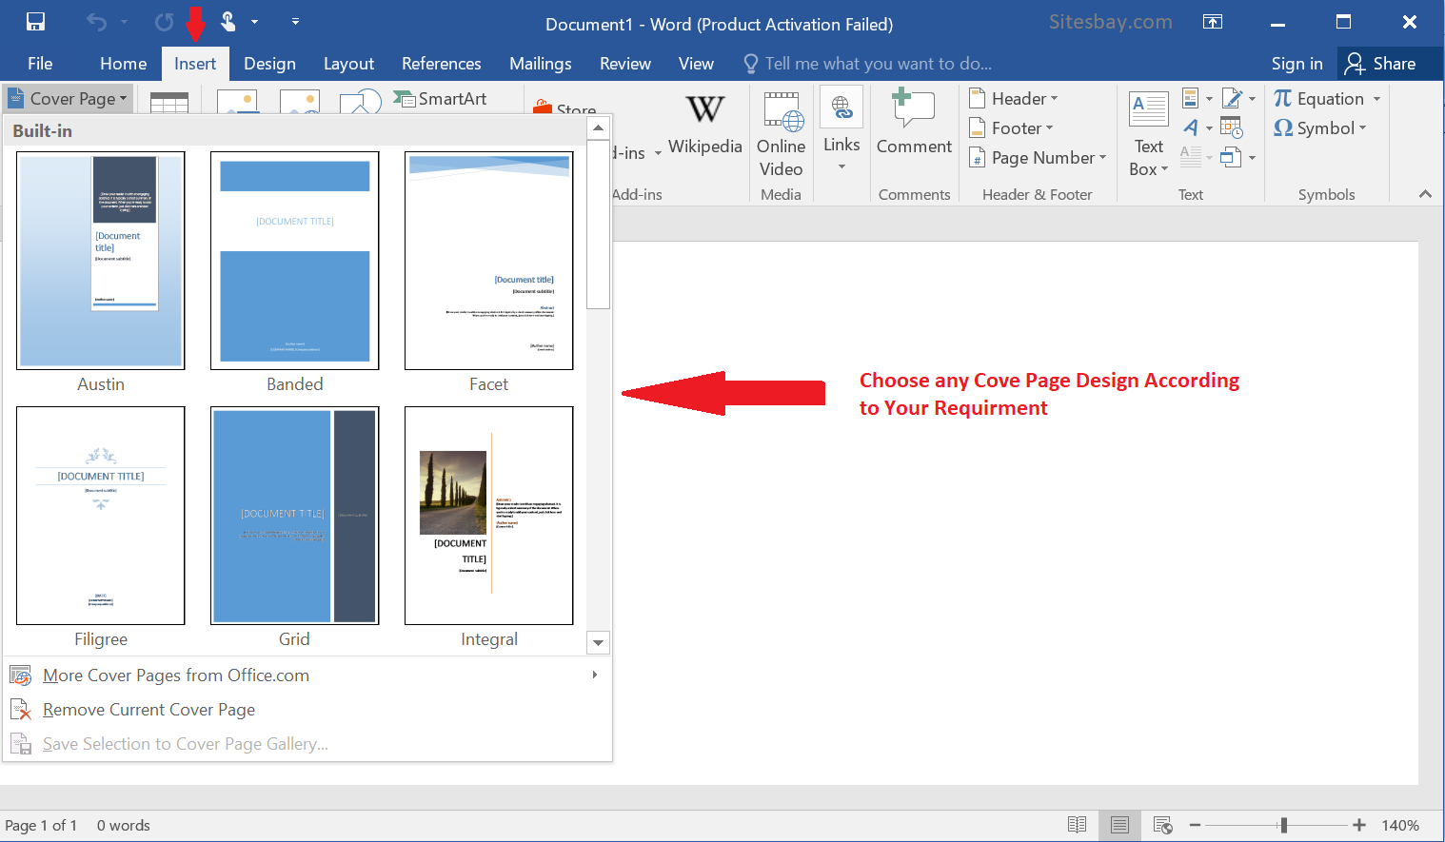
Task: Save the document with the floppy disk icon
Action: [35, 21]
